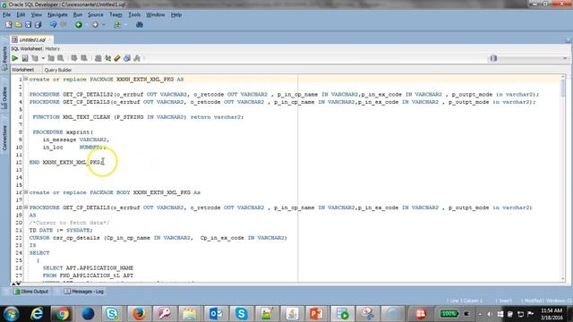Open the SQL Worksheet connection icon in main toolbar
573x322 pixels.
point(117,25)
